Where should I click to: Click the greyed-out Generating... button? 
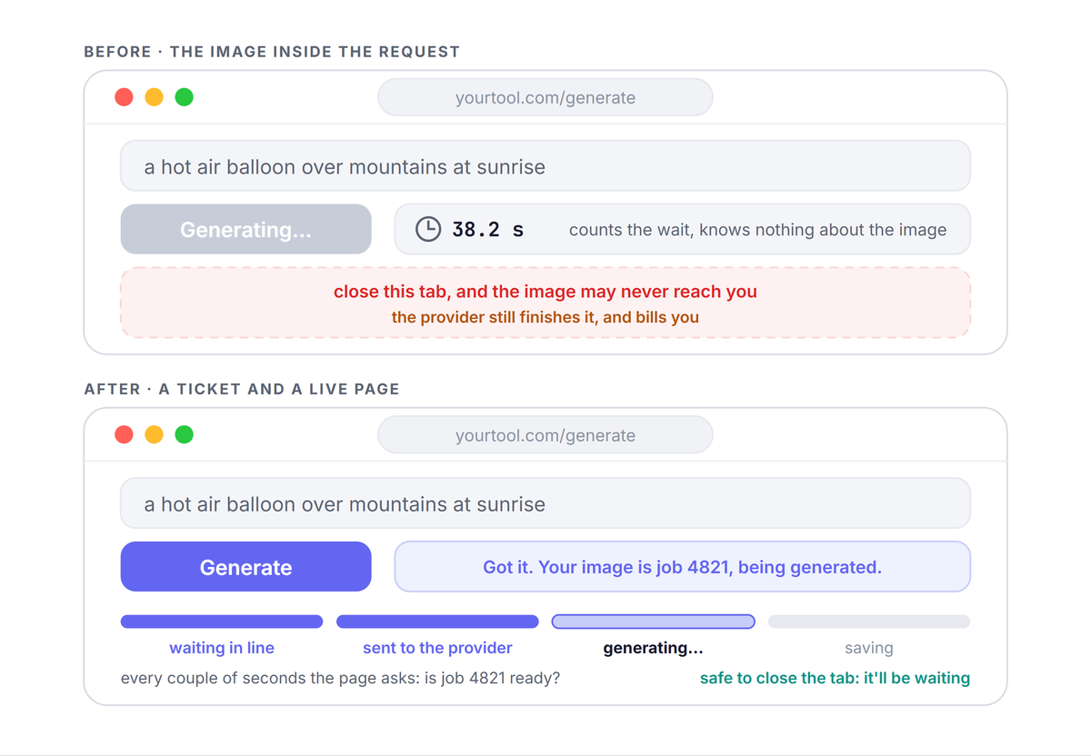coord(245,229)
